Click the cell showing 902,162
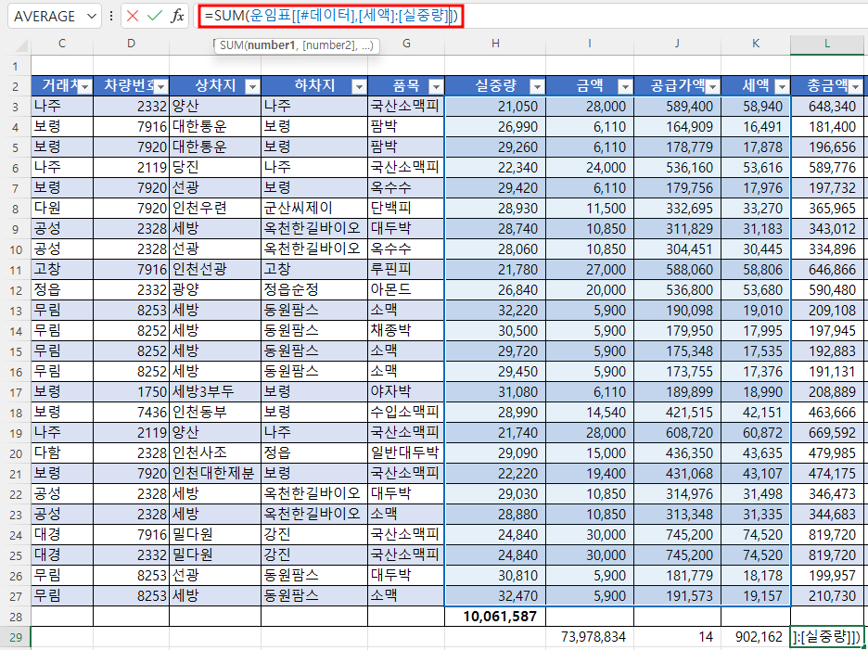 pos(756,637)
